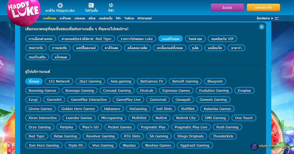
Task: Open the tournaments menu item
Action: pos(145,19)
